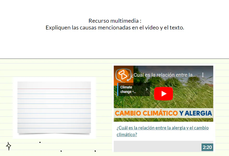Click the rightmost black dot below card

coord(95,151)
